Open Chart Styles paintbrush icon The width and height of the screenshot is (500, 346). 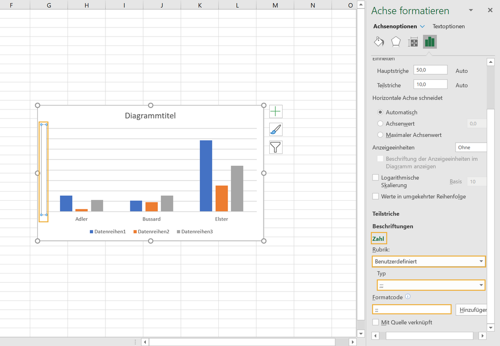(276, 130)
